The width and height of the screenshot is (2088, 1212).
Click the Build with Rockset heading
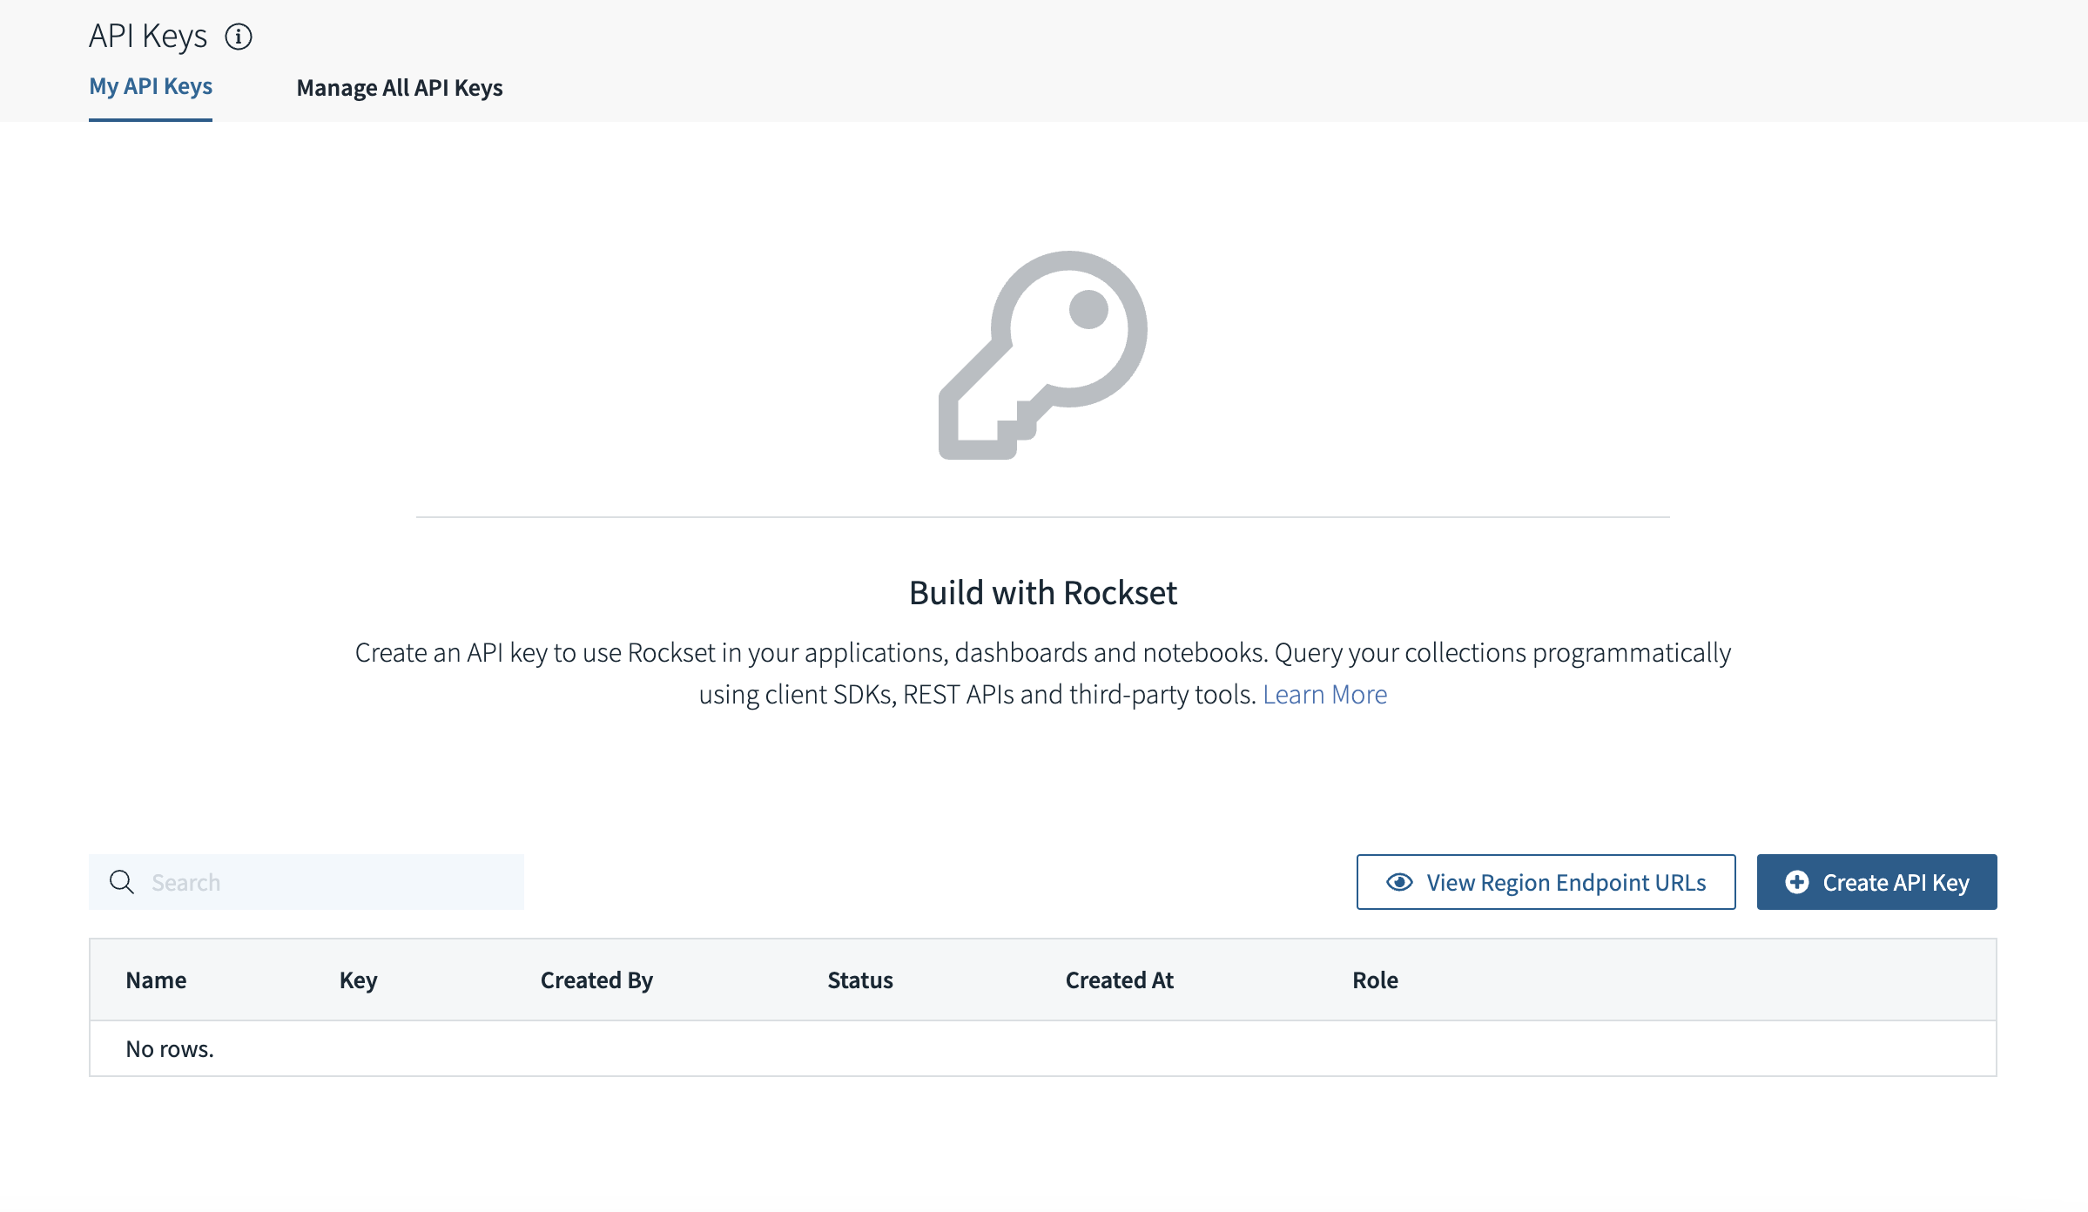tap(1043, 593)
